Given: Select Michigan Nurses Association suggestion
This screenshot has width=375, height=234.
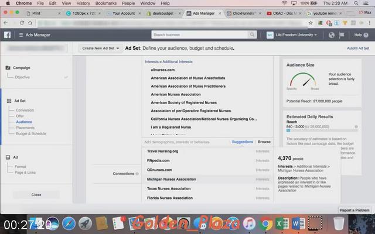Looking at the screenshot, I should [207, 180].
